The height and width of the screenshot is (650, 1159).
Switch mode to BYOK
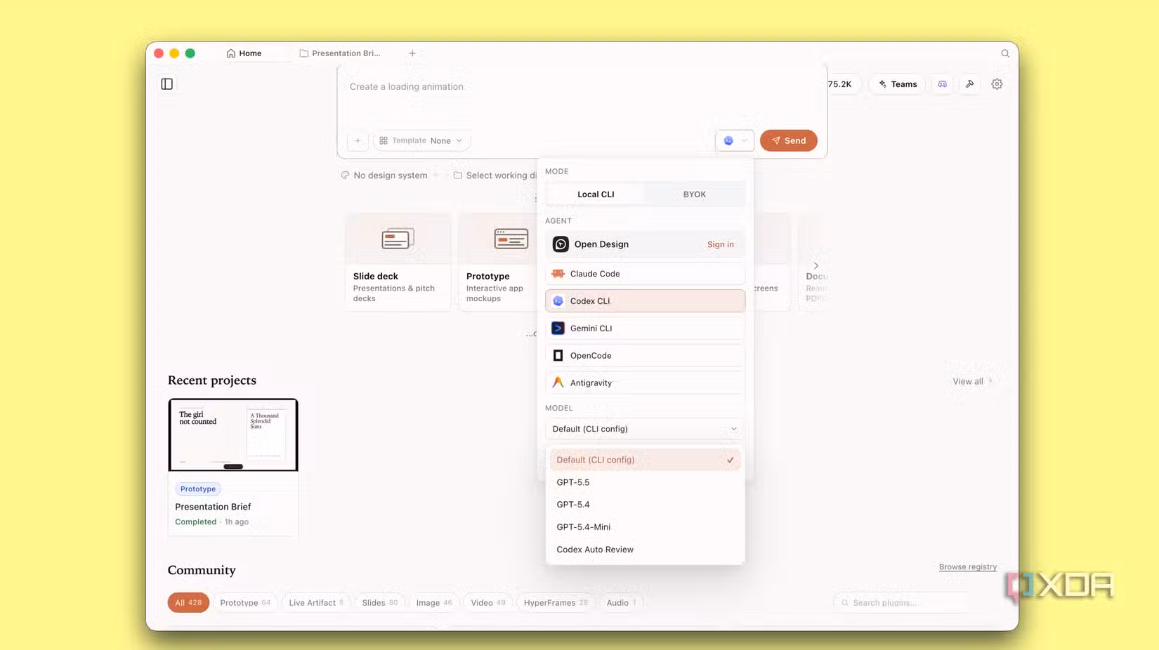(694, 194)
